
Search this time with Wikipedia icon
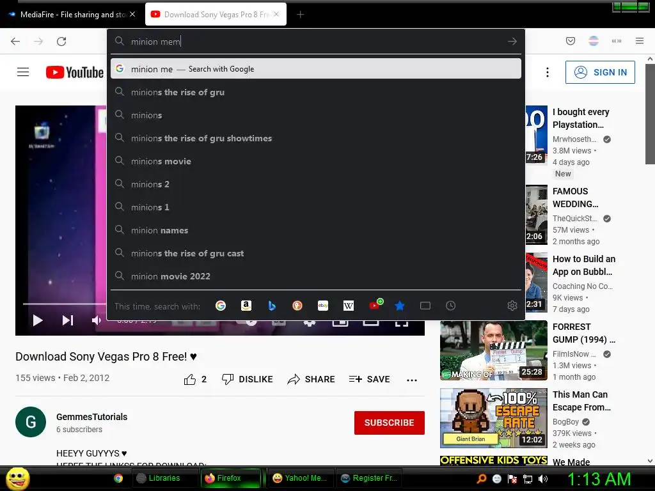pos(349,306)
